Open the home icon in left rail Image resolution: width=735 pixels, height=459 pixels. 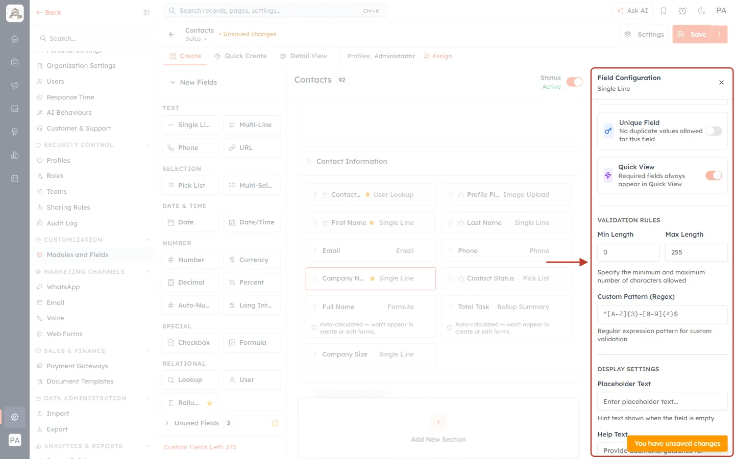click(15, 39)
